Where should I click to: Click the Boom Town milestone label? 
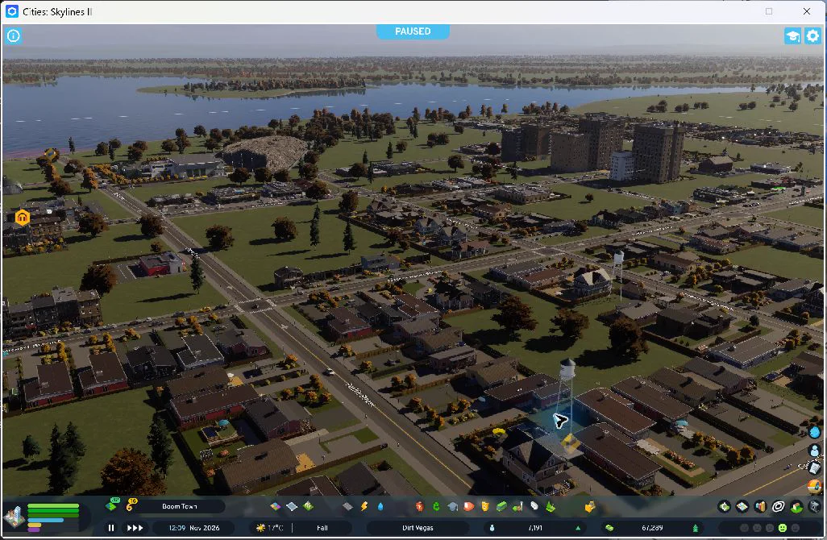pyautogui.click(x=179, y=506)
